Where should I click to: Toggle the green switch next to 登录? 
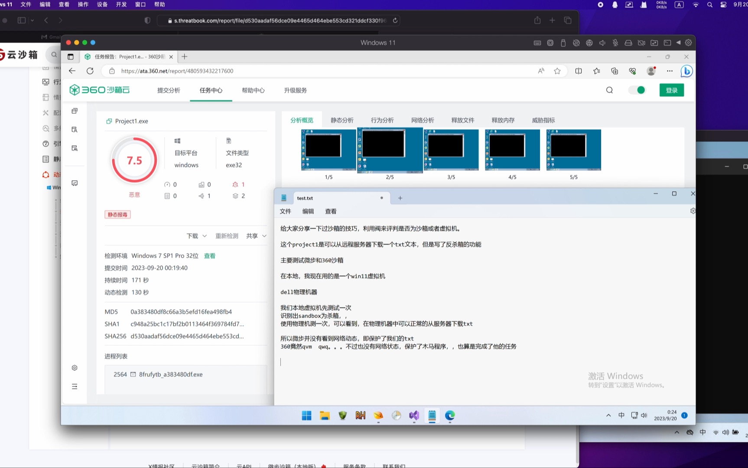pyautogui.click(x=637, y=90)
